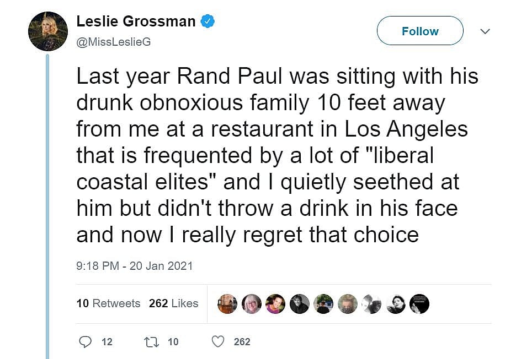Click the Leslie Grossman display name

coord(136,21)
